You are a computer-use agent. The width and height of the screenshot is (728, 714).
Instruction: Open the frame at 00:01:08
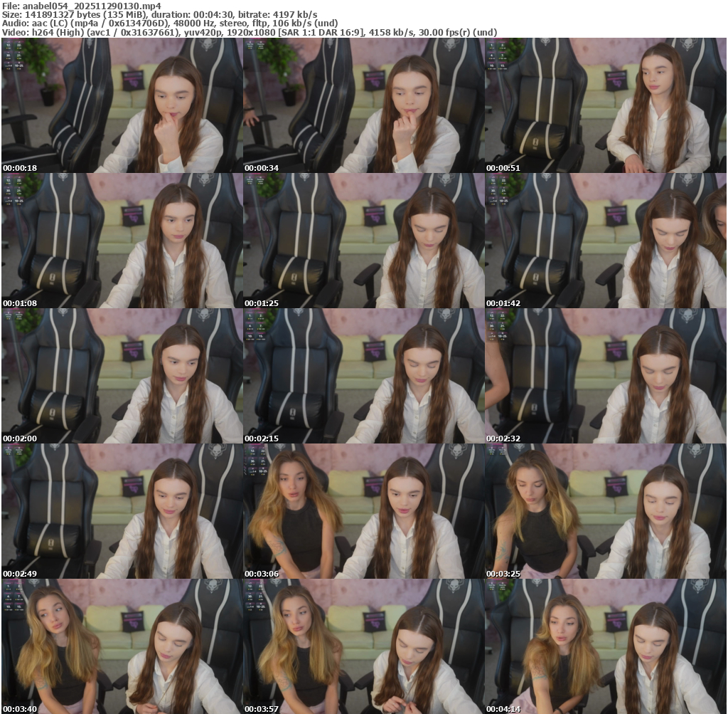coord(122,241)
